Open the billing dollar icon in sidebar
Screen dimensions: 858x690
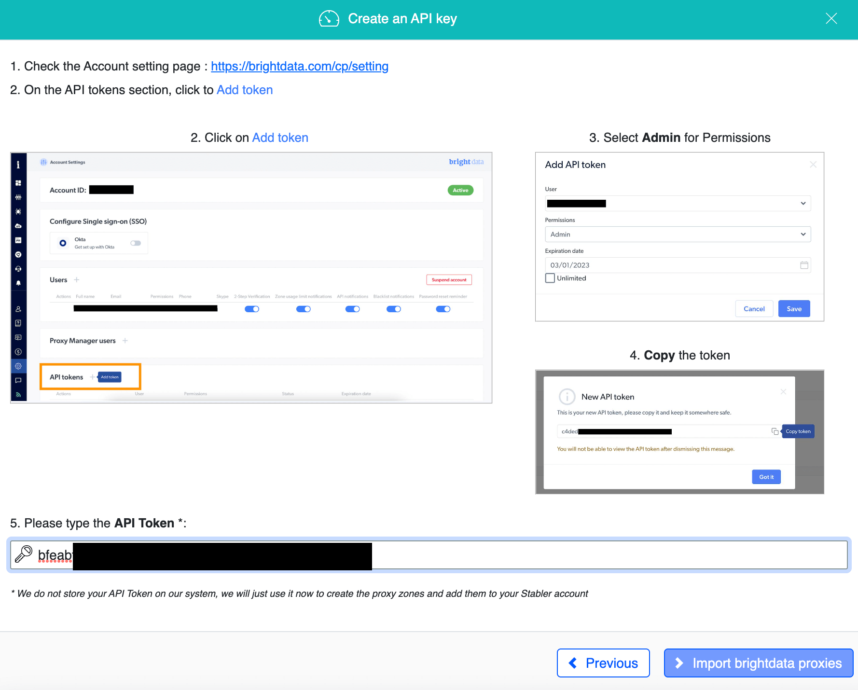point(18,352)
